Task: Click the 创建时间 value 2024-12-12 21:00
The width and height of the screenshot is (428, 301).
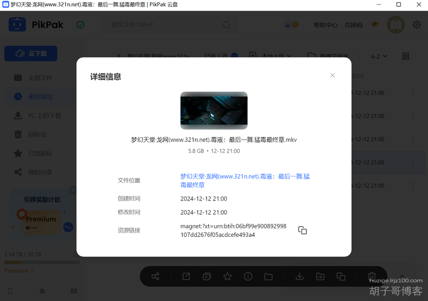Action: [204, 199]
